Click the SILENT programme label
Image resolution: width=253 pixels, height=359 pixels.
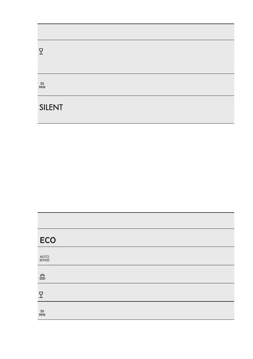point(51,107)
